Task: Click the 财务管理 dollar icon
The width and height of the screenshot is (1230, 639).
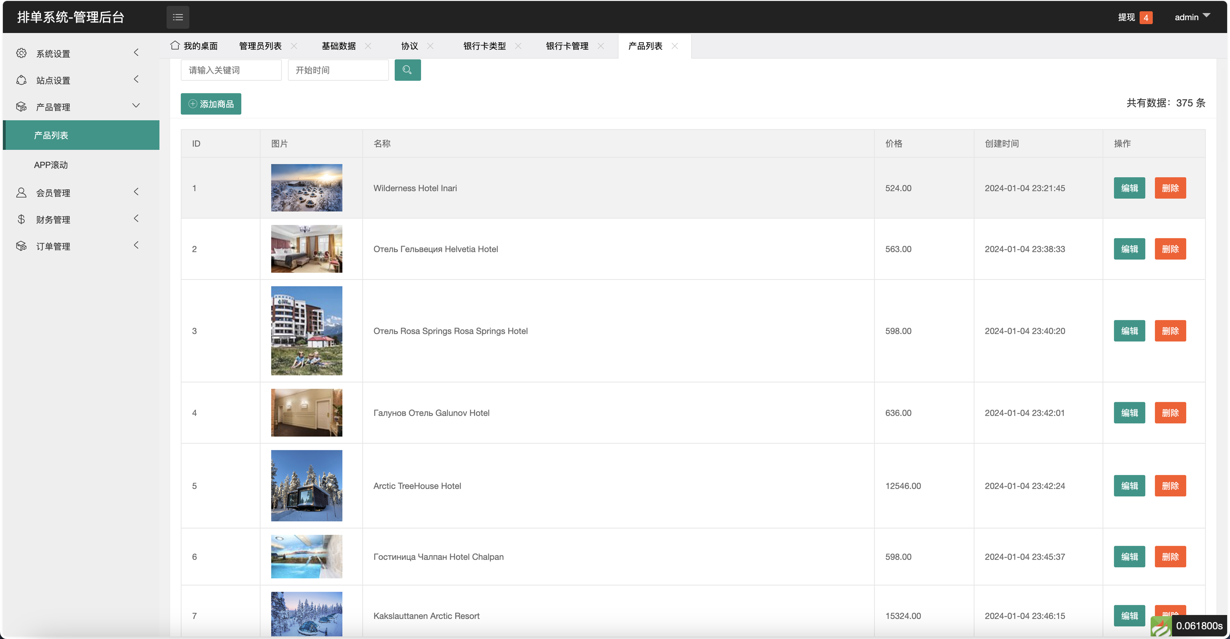Action: 21,219
